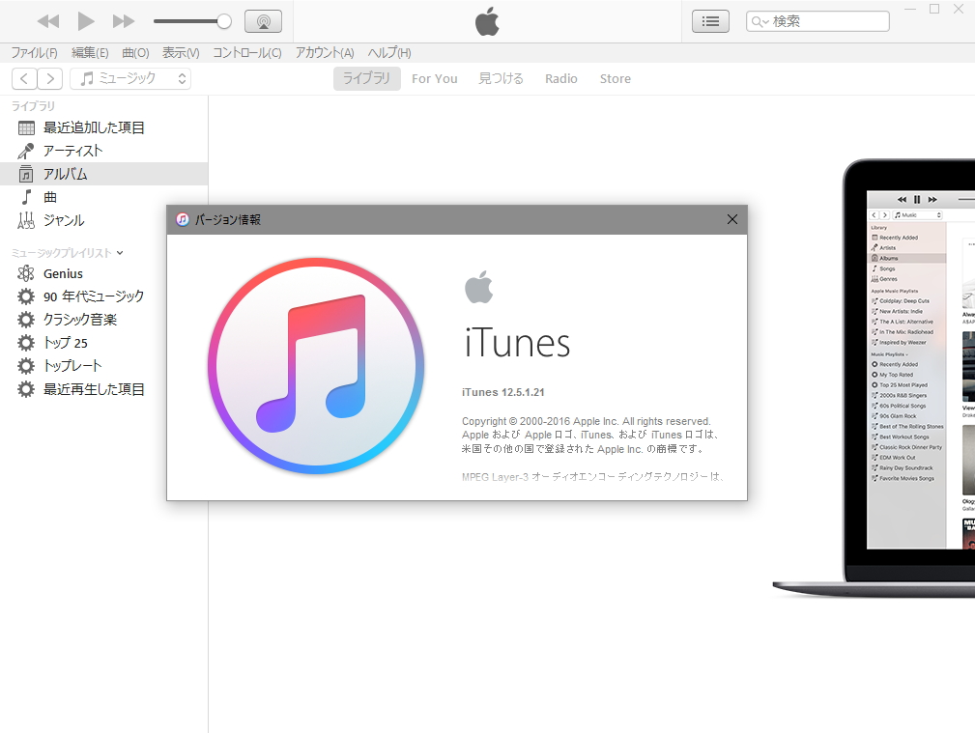Click the rewind previous track button
Image resolution: width=975 pixels, height=733 pixels.
[x=48, y=22]
